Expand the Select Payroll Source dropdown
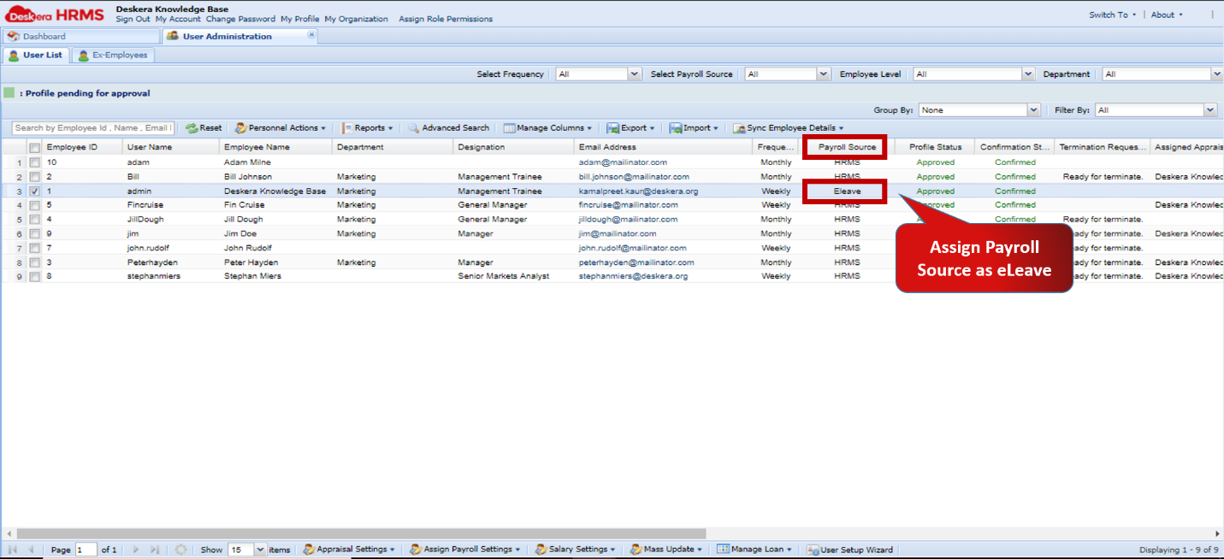 [824, 74]
